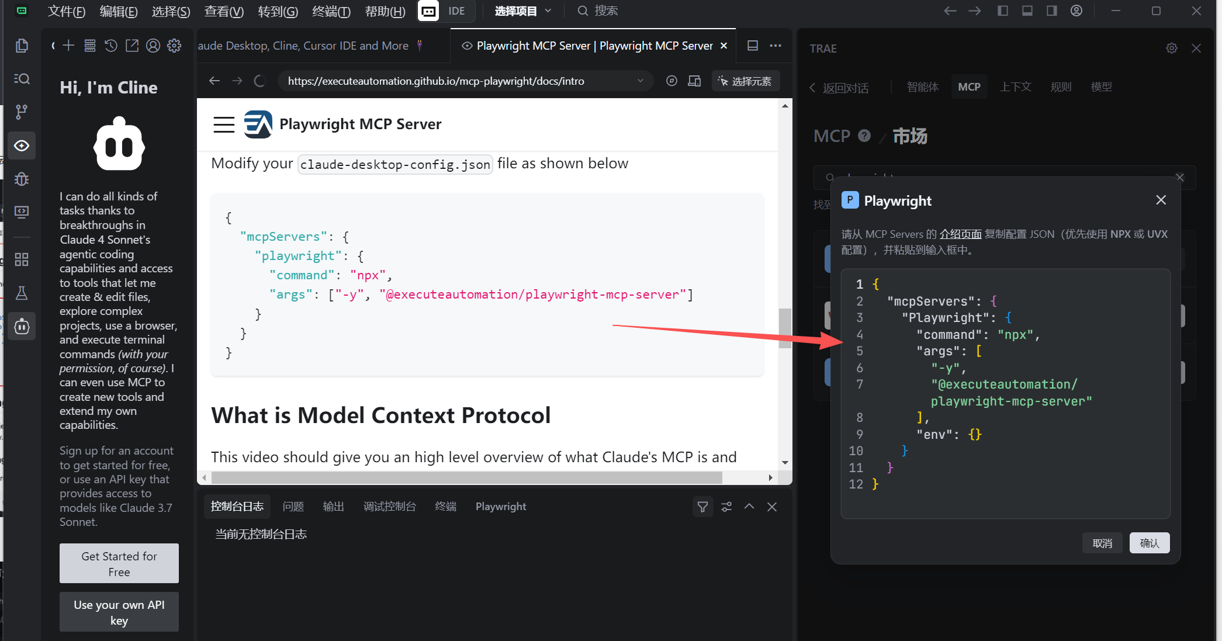Open the Cline robot icon in sidebar
Viewport: 1222px width, 641px height.
[x=22, y=326]
